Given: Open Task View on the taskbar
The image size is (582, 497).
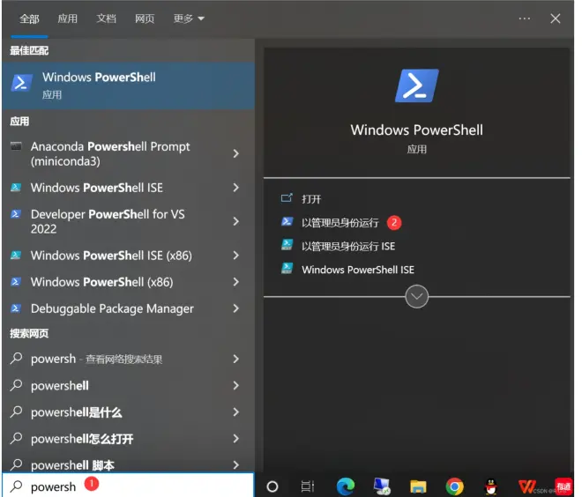Looking at the screenshot, I should pos(308,486).
